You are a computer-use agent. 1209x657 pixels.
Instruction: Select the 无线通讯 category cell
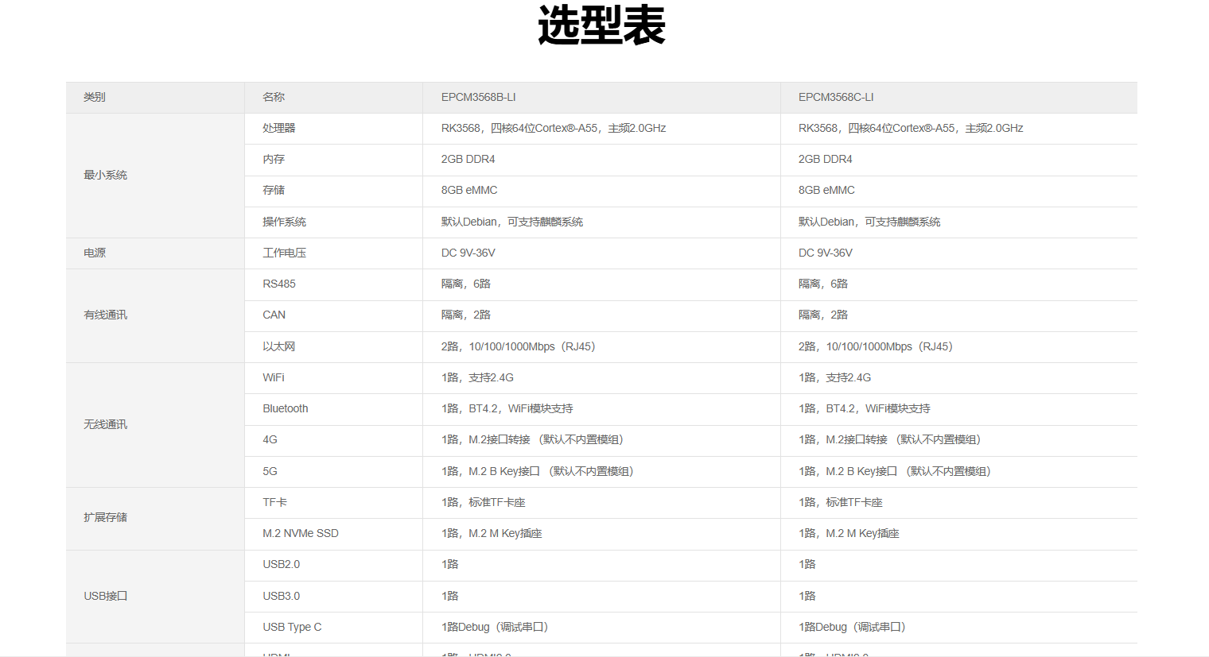(x=105, y=424)
